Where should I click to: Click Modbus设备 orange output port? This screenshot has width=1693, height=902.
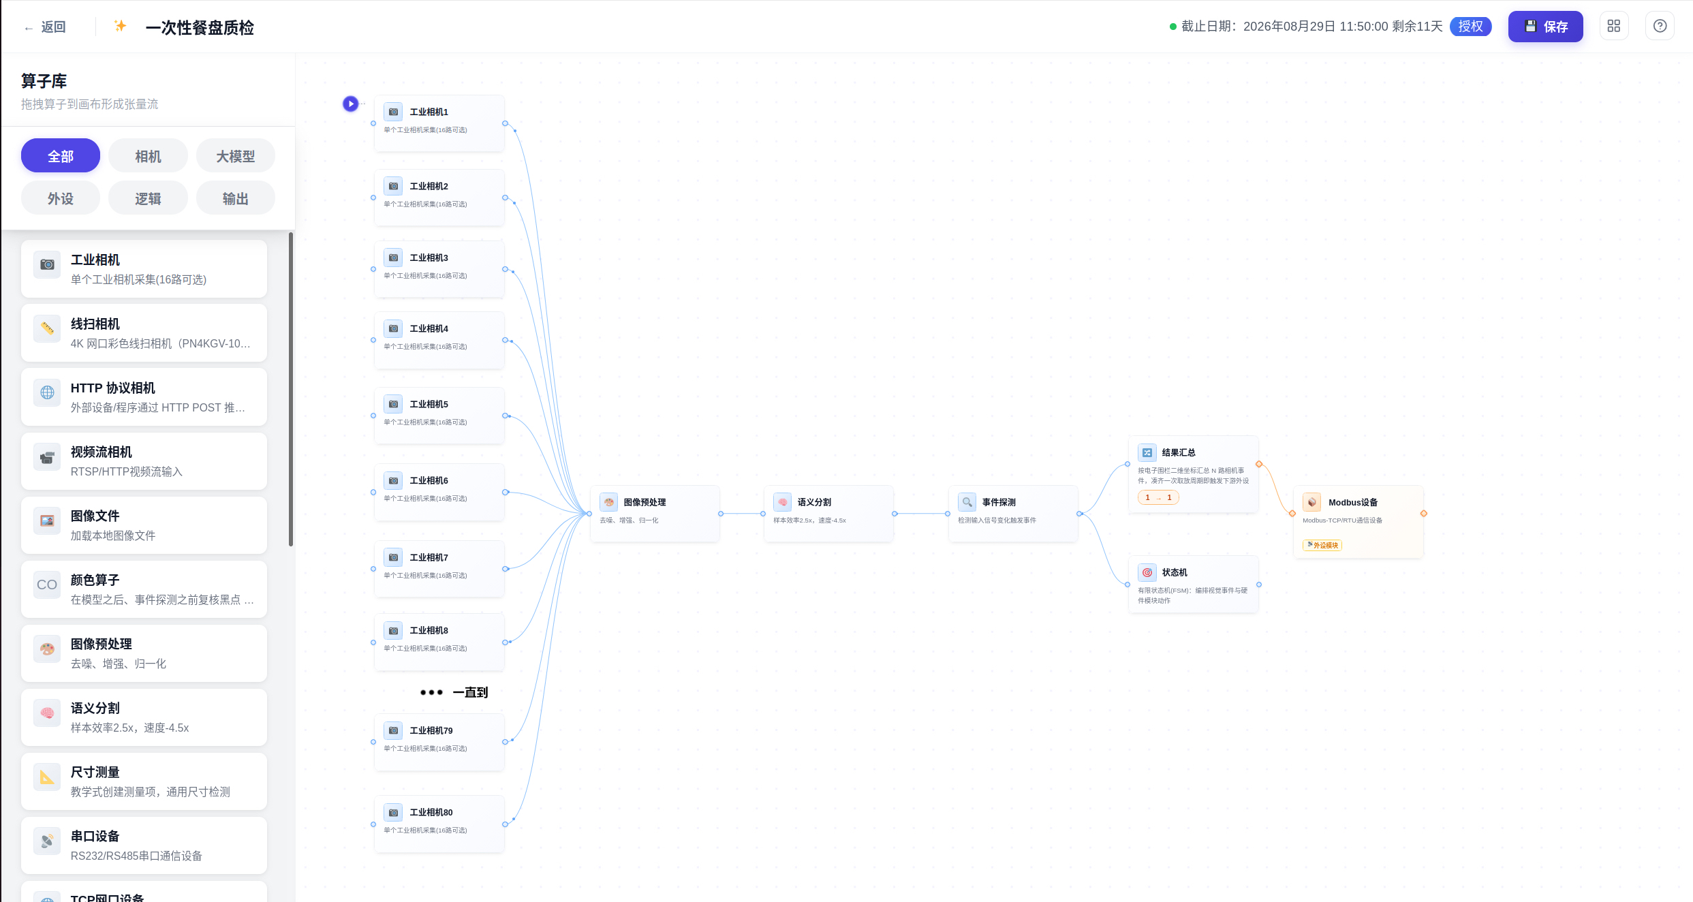coord(1424,514)
